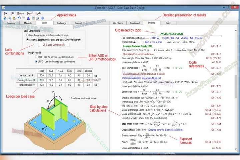
Task: Show the At a Glance results tab
Action: [118, 23]
